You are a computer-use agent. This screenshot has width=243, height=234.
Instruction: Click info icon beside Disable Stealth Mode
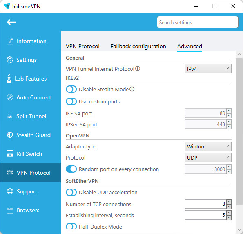132,89
